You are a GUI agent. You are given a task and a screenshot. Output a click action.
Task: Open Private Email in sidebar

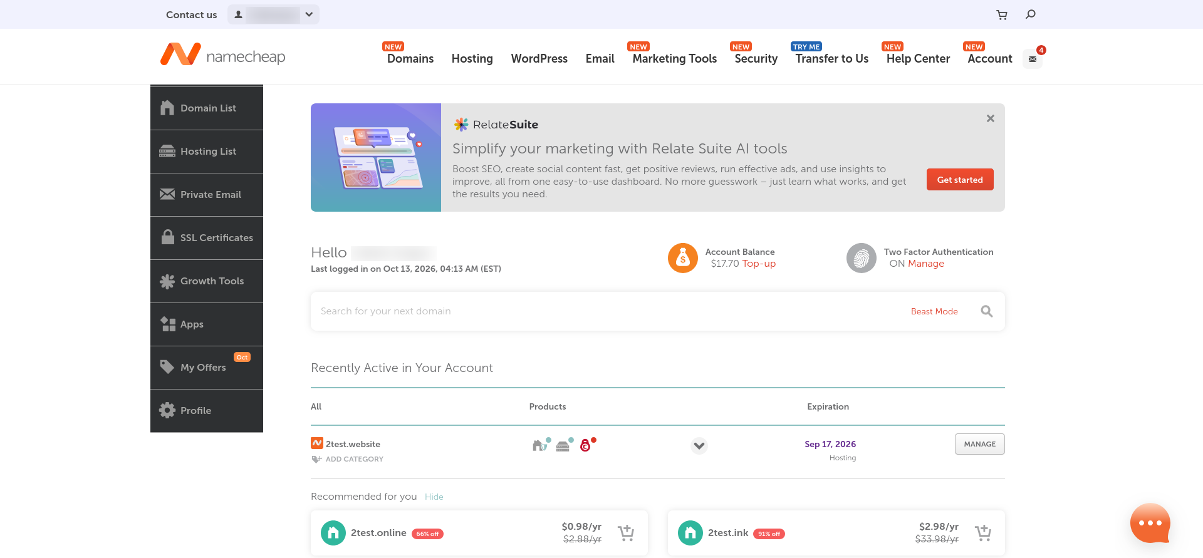(x=207, y=195)
